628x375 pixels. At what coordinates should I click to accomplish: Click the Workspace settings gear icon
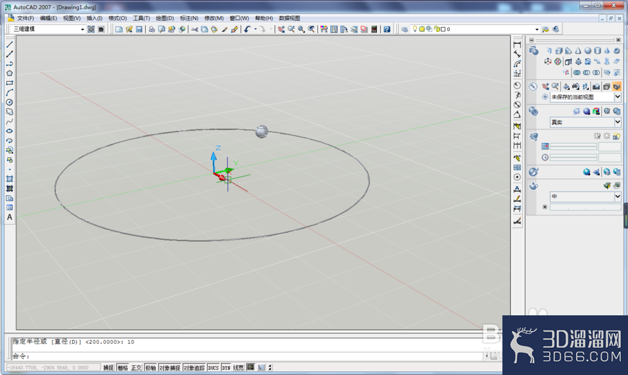click(91, 30)
